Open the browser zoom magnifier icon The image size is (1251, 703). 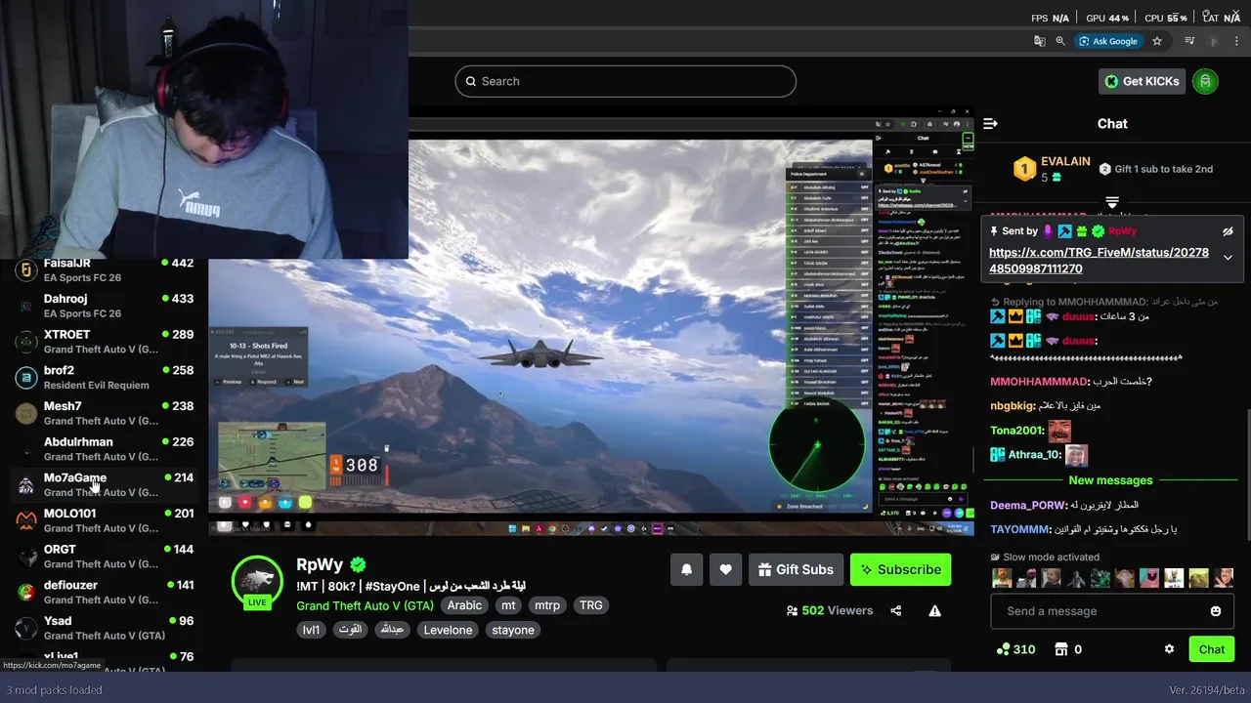(x=1060, y=41)
